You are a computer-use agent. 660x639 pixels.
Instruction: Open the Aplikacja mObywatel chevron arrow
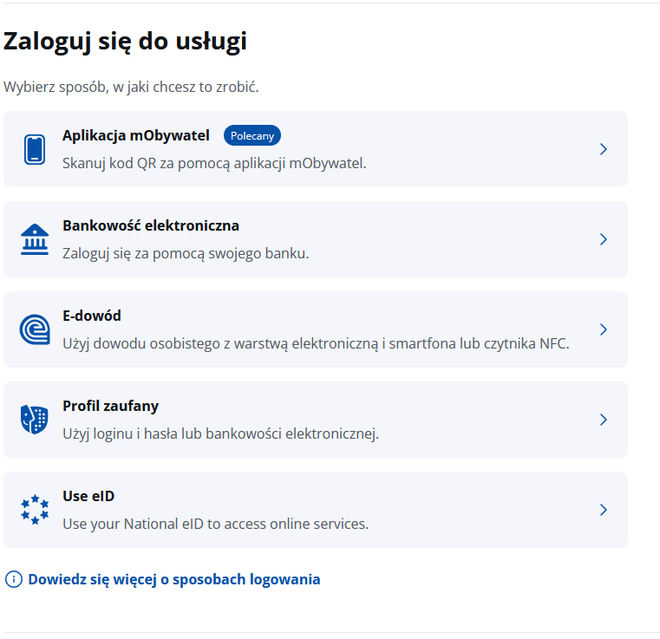604,149
